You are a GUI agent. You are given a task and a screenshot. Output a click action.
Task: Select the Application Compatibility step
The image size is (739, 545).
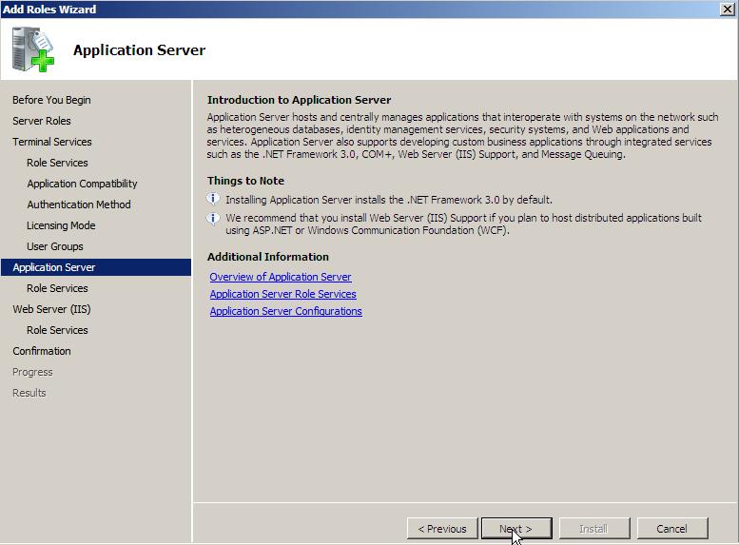point(82,184)
